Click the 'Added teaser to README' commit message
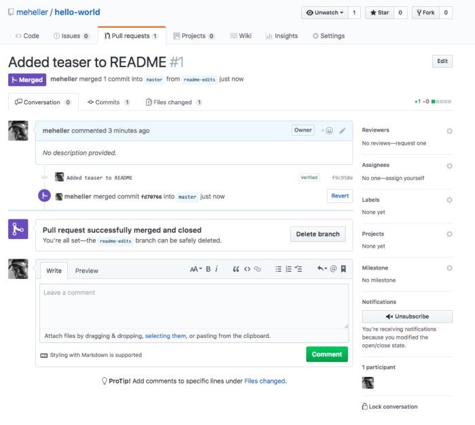 tap(99, 178)
